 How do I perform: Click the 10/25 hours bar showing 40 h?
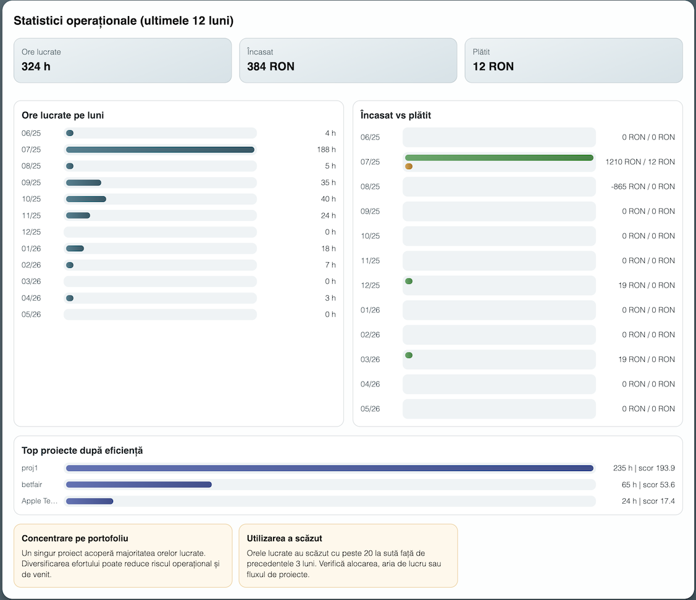86,199
